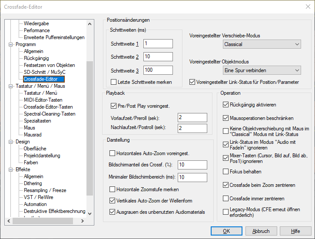Screen dimensions: 315x239
Task: Enable Fokus behalten checkbox
Action: click(x=225, y=171)
